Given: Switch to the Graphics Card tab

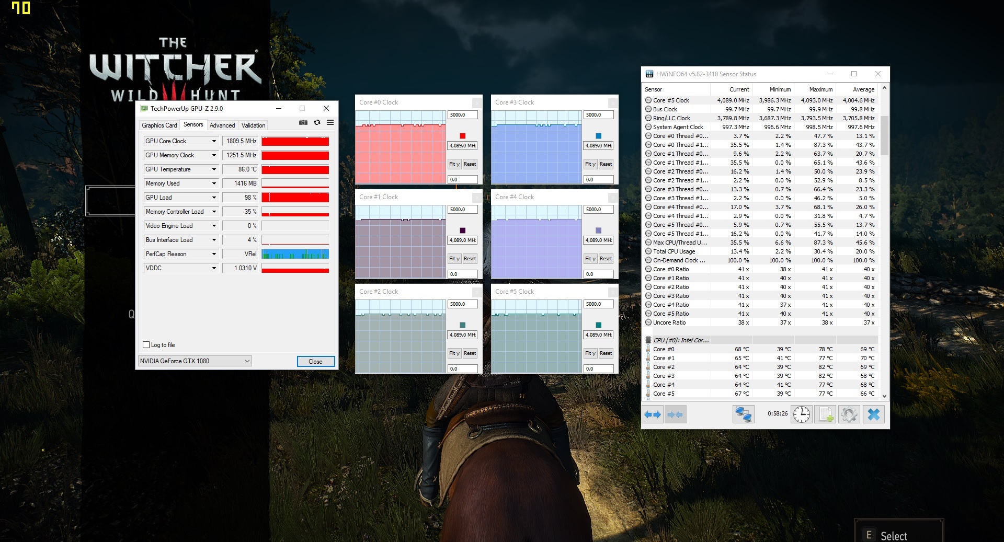Looking at the screenshot, I should [159, 125].
